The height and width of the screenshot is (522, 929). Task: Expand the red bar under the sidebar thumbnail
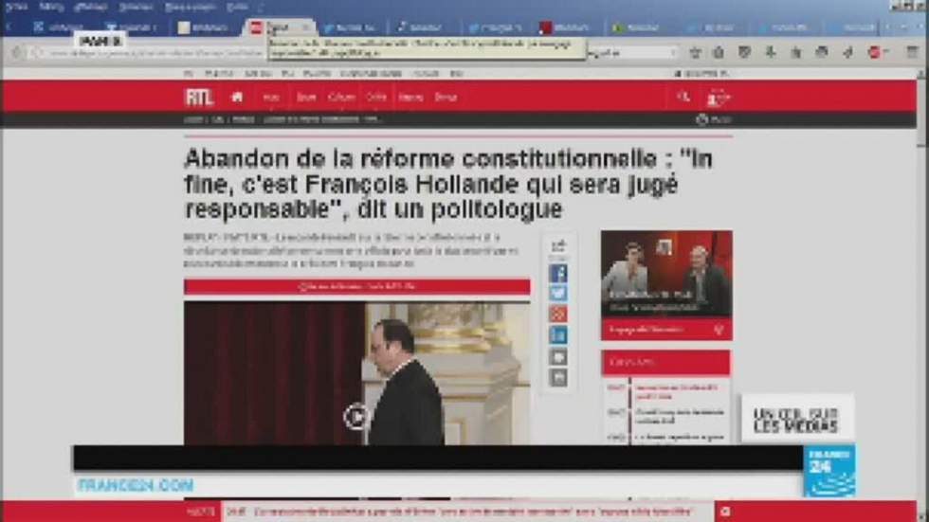(x=665, y=330)
